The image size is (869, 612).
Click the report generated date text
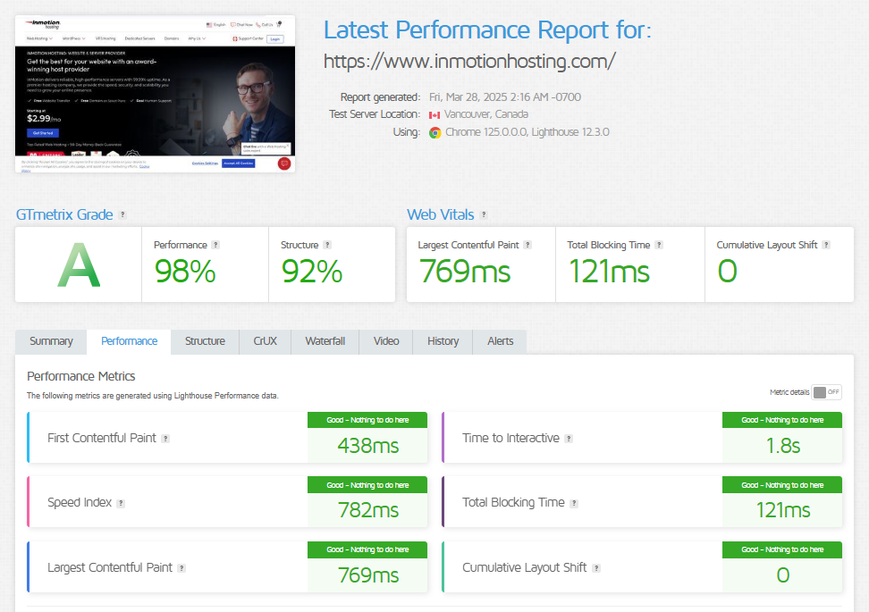[505, 97]
